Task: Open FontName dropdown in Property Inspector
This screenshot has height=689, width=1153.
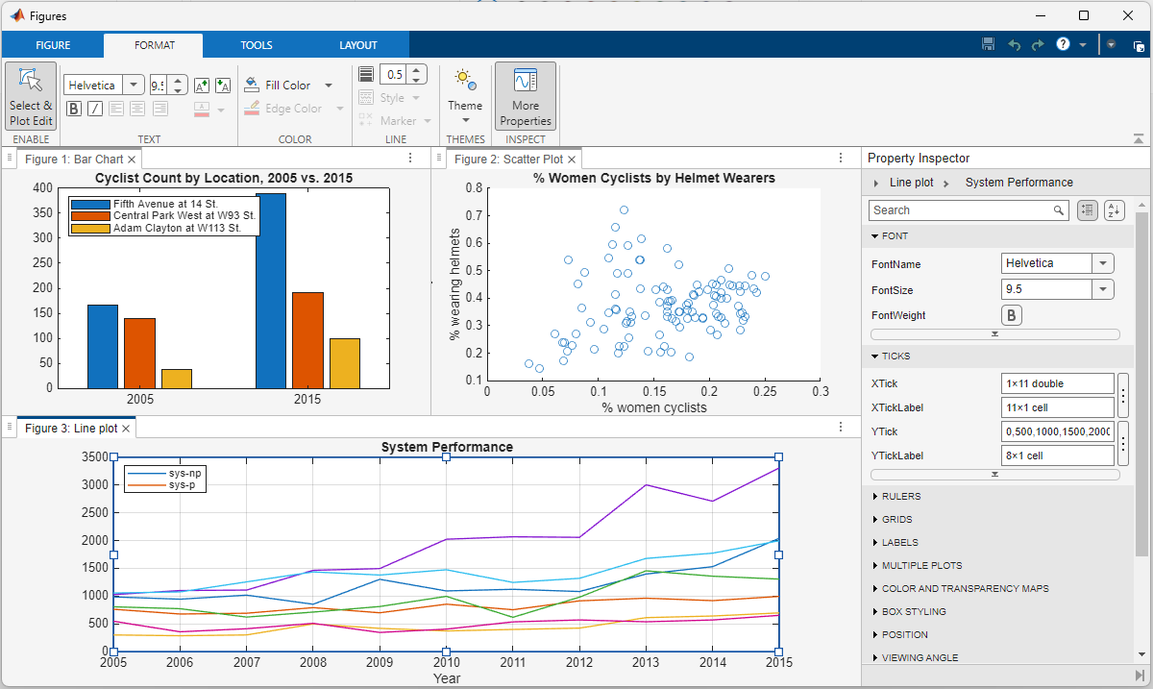Action: click(x=1103, y=263)
